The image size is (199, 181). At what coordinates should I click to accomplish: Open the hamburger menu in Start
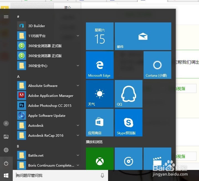click(x=6, y=17)
